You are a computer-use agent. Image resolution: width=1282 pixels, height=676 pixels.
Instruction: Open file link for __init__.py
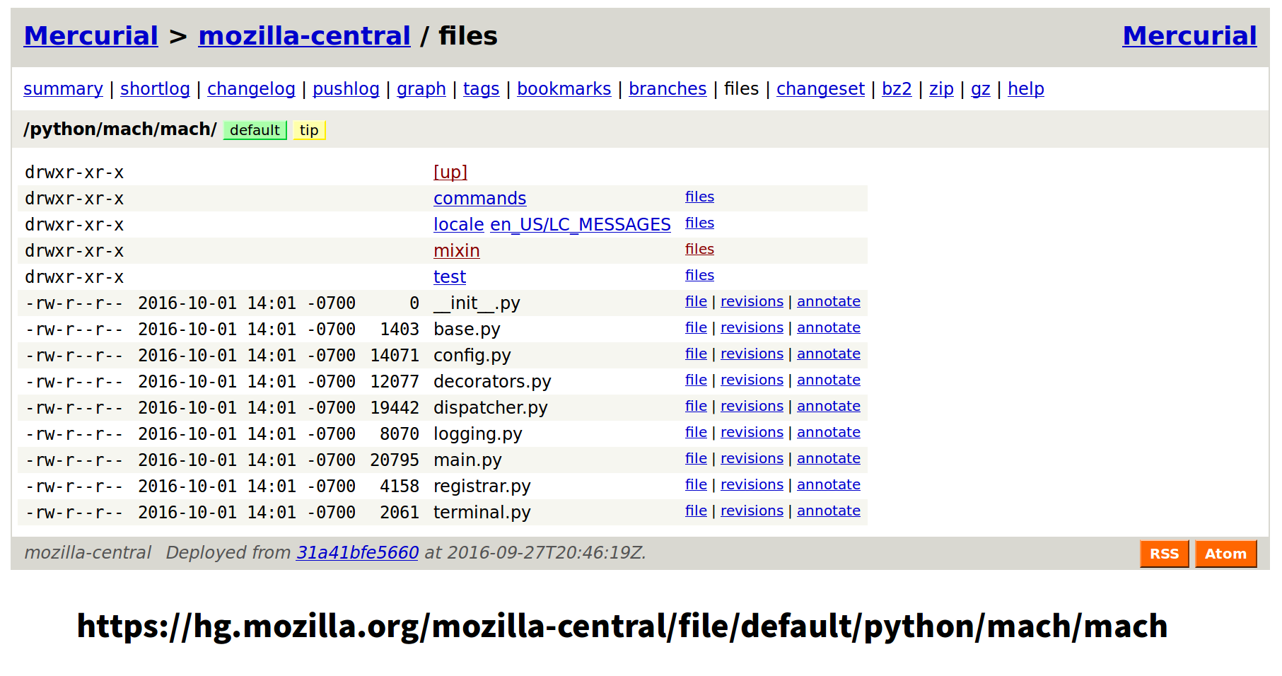(696, 301)
